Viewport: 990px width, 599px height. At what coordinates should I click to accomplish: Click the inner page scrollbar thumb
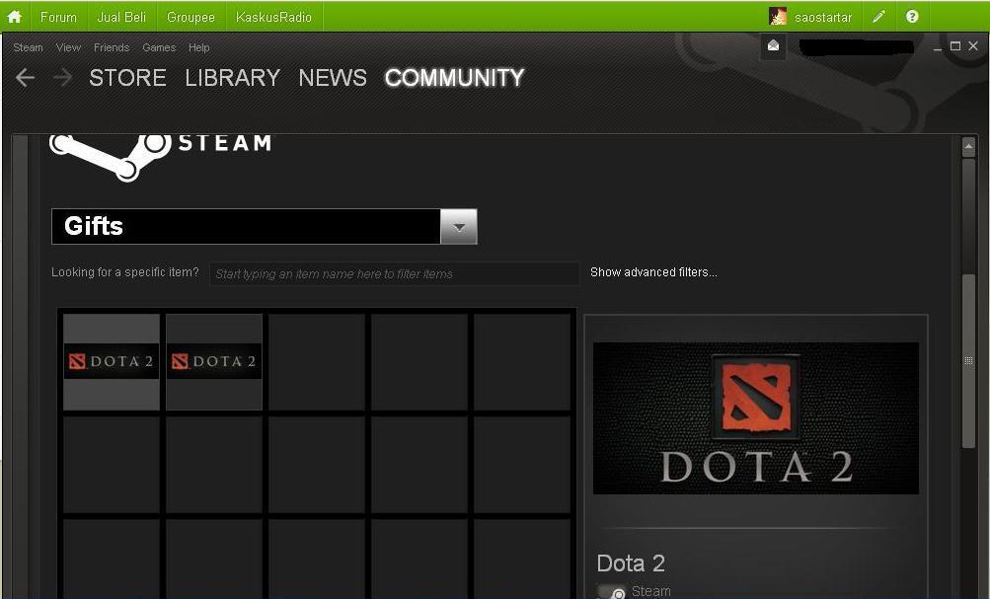tap(968, 361)
